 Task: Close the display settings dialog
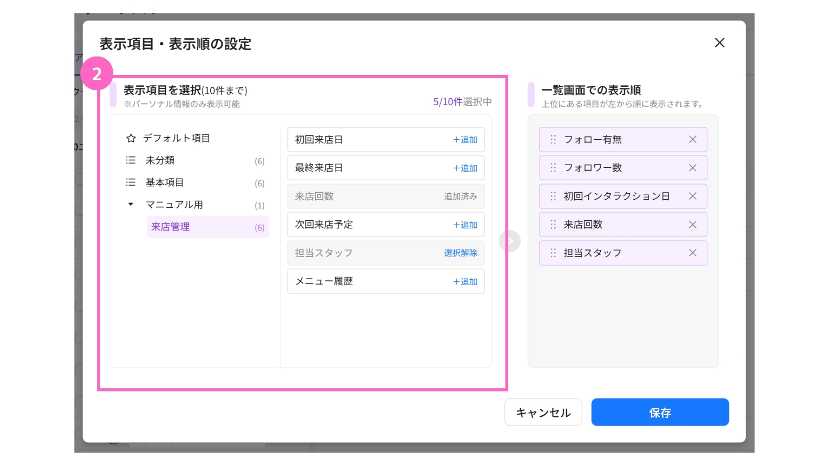tap(719, 43)
